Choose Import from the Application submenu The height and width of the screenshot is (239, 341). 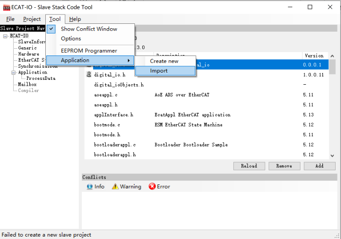159,71
